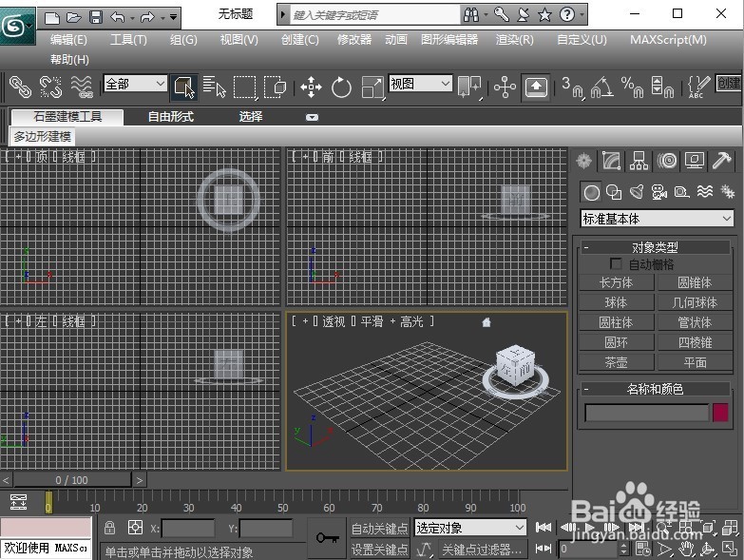
Task: Open reference coordinate 视图 dropdown
Action: (420, 84)
